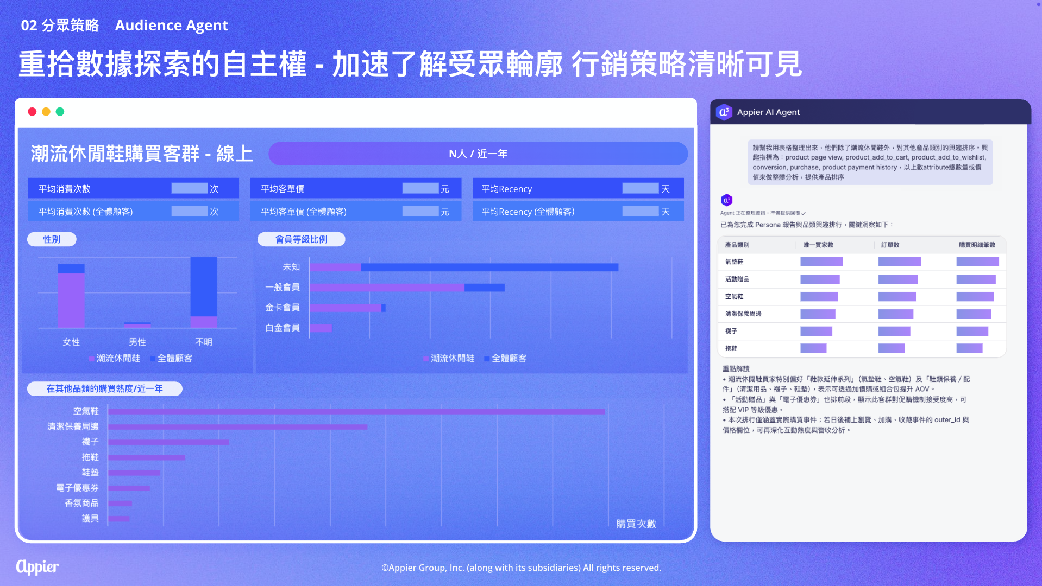Image resolution: width=1042 pixels, height=586 pixels.
Task: Click the red window dot
Action: click(x=32, y=112)
